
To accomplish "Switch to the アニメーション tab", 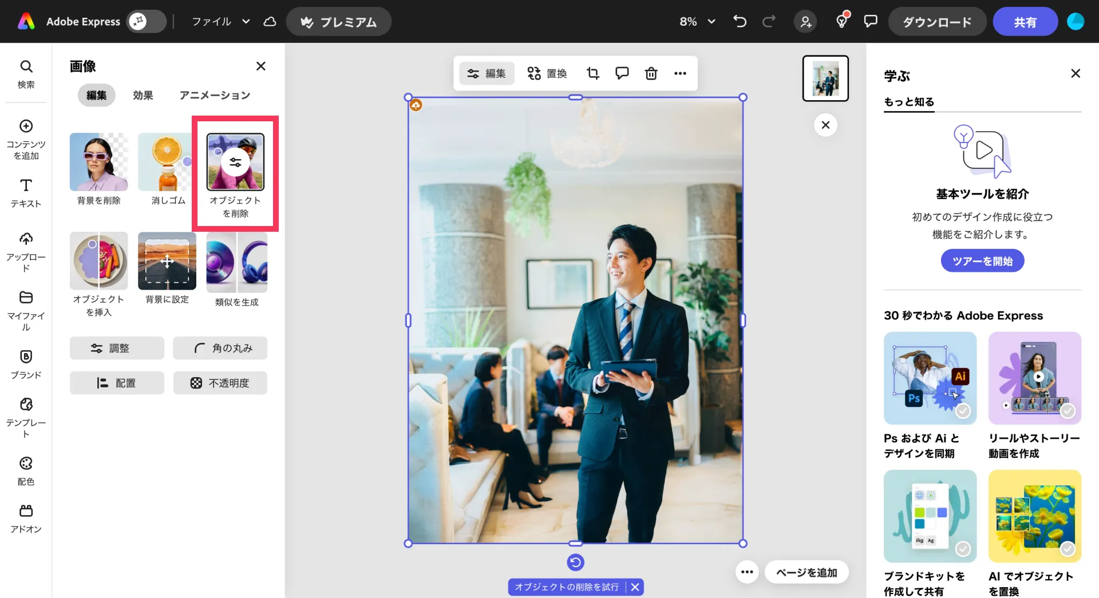I will pos(215,95).
